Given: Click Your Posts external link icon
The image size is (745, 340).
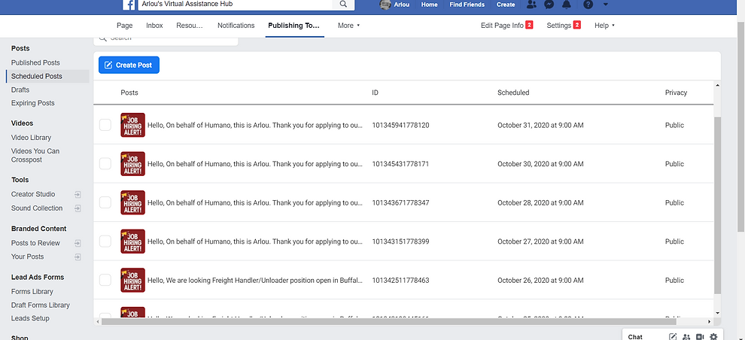Looking at the screenshot, I should point(78,257).
